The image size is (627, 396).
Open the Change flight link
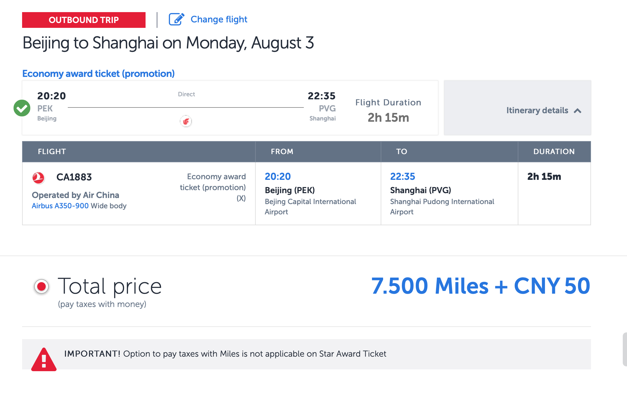coord(219,19)
